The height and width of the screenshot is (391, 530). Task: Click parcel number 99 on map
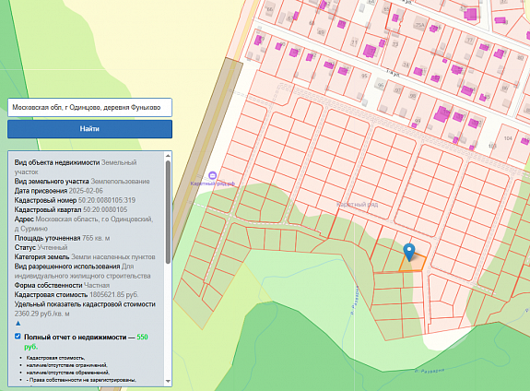click(x=418, y=121)
